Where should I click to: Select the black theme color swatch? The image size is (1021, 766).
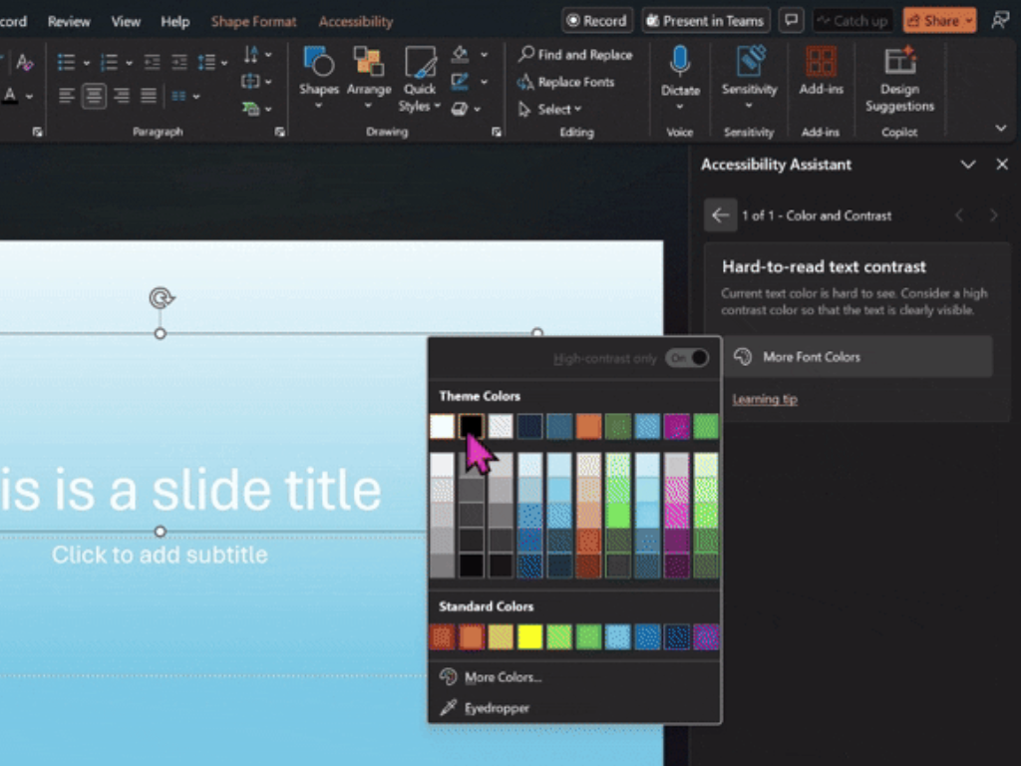pos(470,426)
